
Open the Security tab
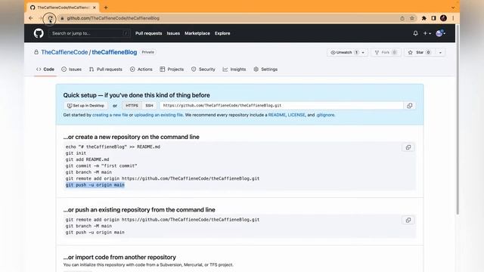click(x=203, y=70)
